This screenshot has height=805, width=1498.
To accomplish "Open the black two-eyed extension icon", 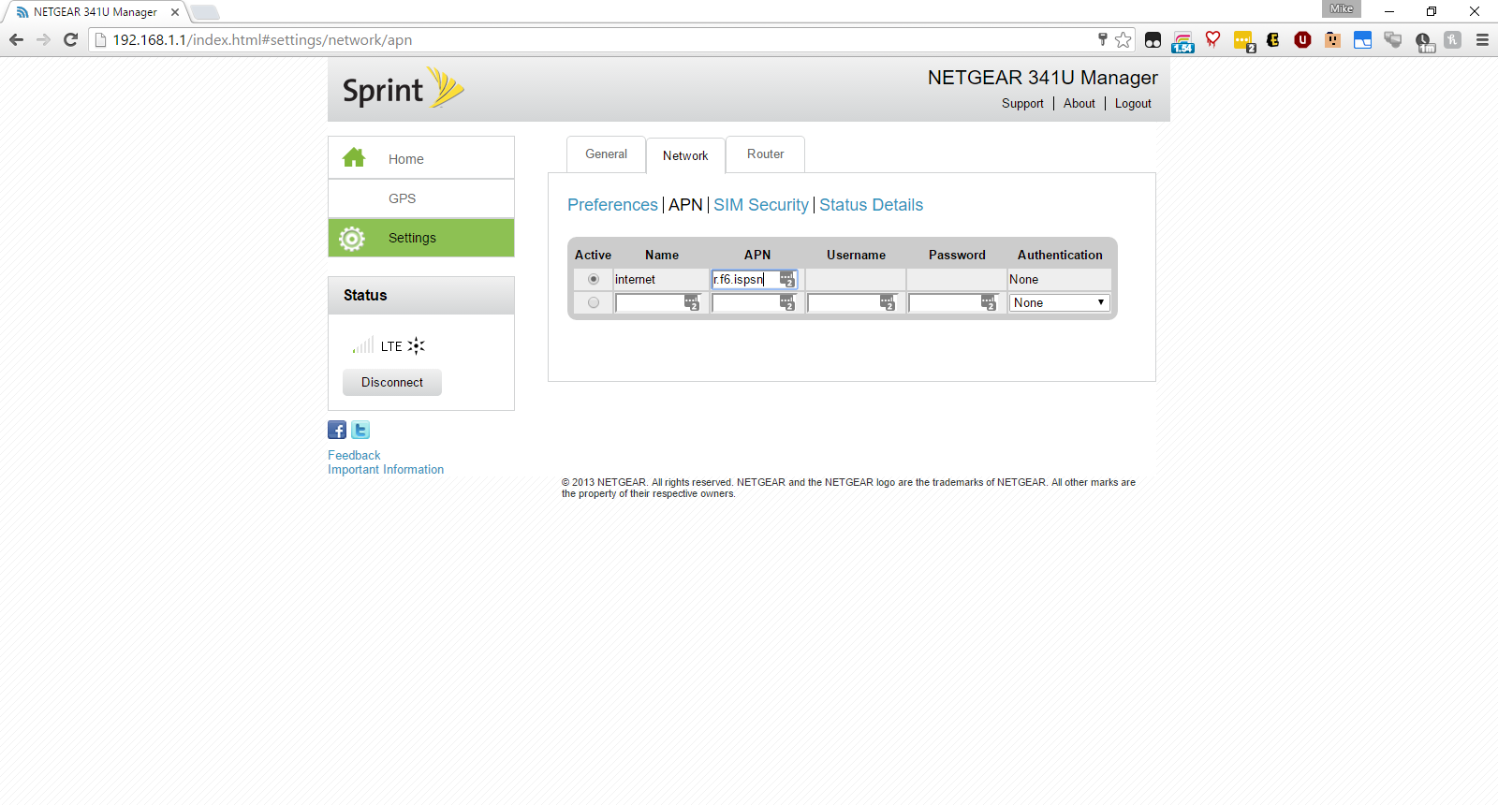I will (1153, 40).
